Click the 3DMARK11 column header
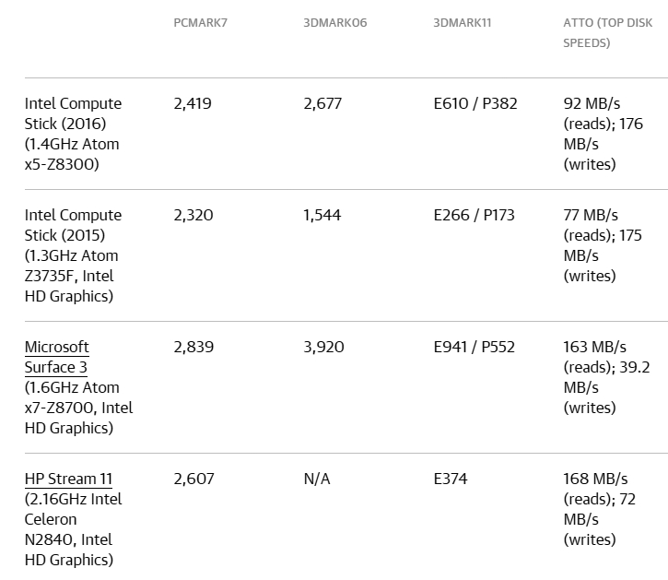Image resolution: width=668 pixels, height=580 pixels. [463, 23]
